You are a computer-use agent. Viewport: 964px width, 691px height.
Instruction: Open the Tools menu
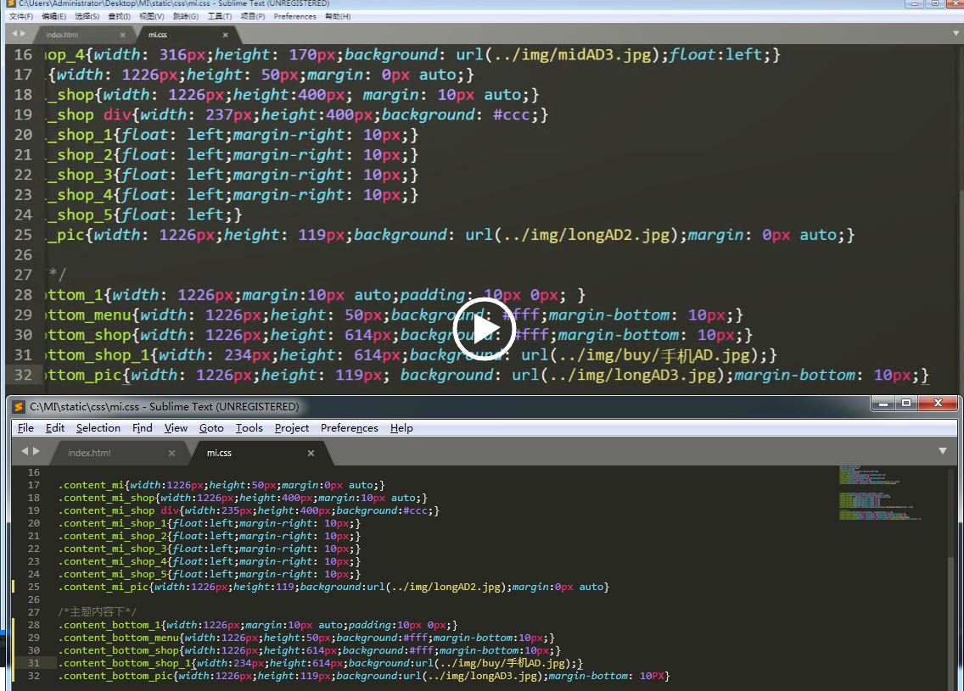coord(249,428)
